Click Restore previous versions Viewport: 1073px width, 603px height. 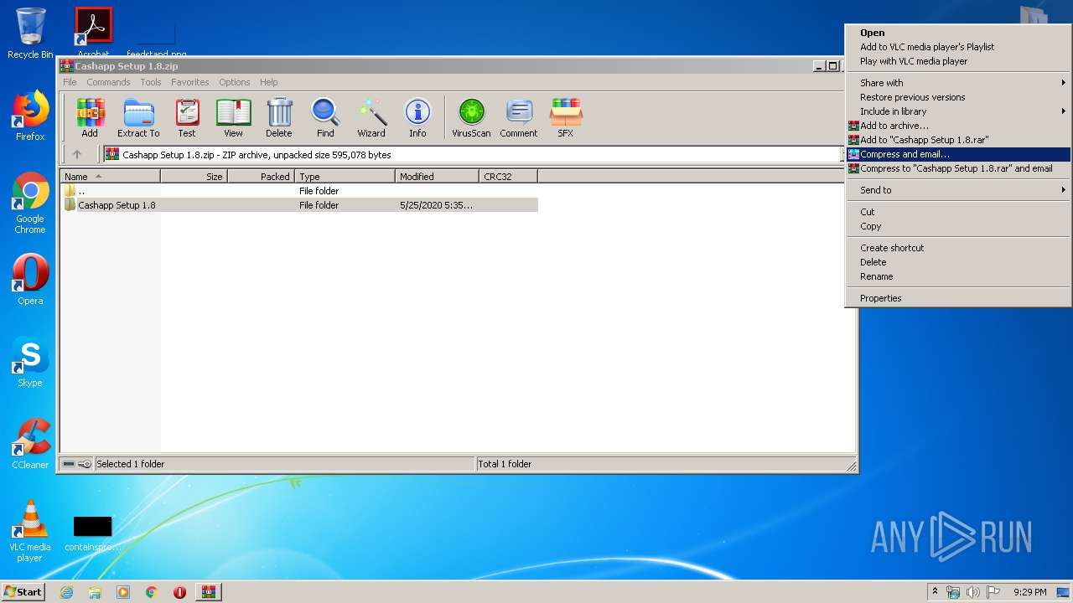pos(957,97)
